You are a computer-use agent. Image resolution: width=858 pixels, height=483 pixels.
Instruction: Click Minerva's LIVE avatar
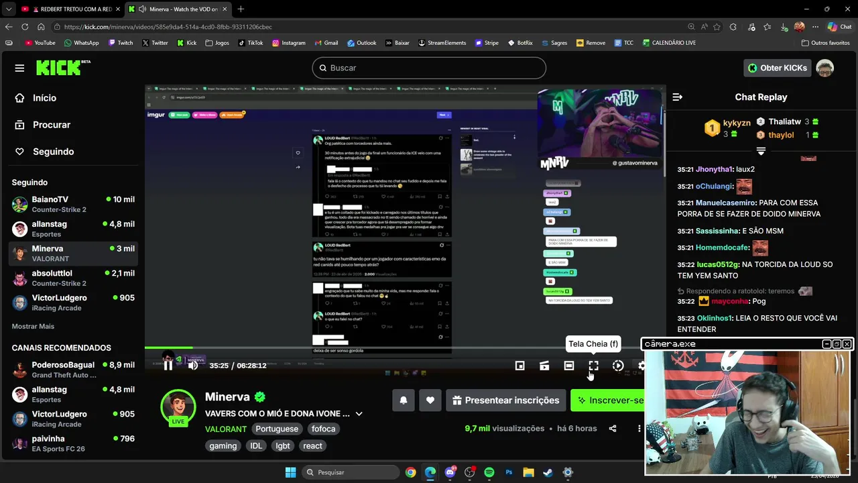(178, 407)
